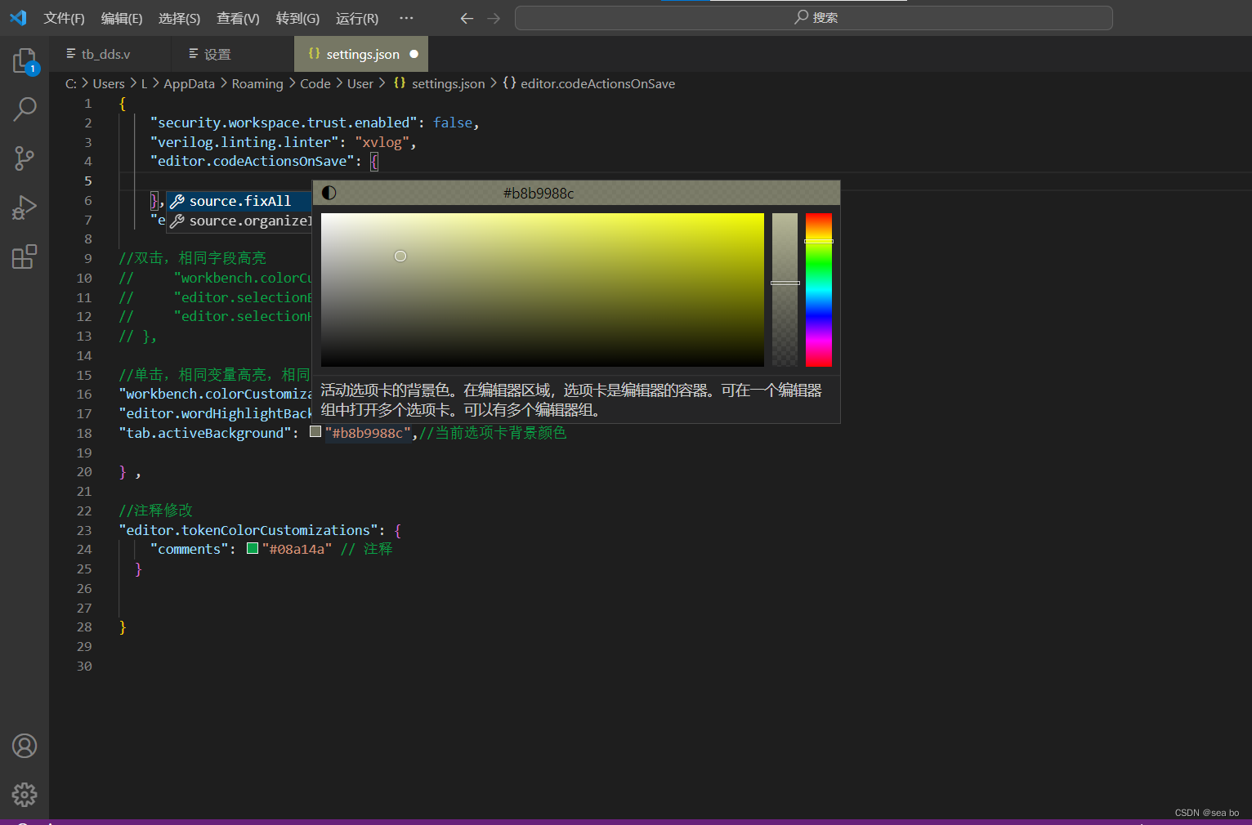Click "verilog.linting.linter" key text
Viewport: 1252px width, 825px height.
[244, 142]
